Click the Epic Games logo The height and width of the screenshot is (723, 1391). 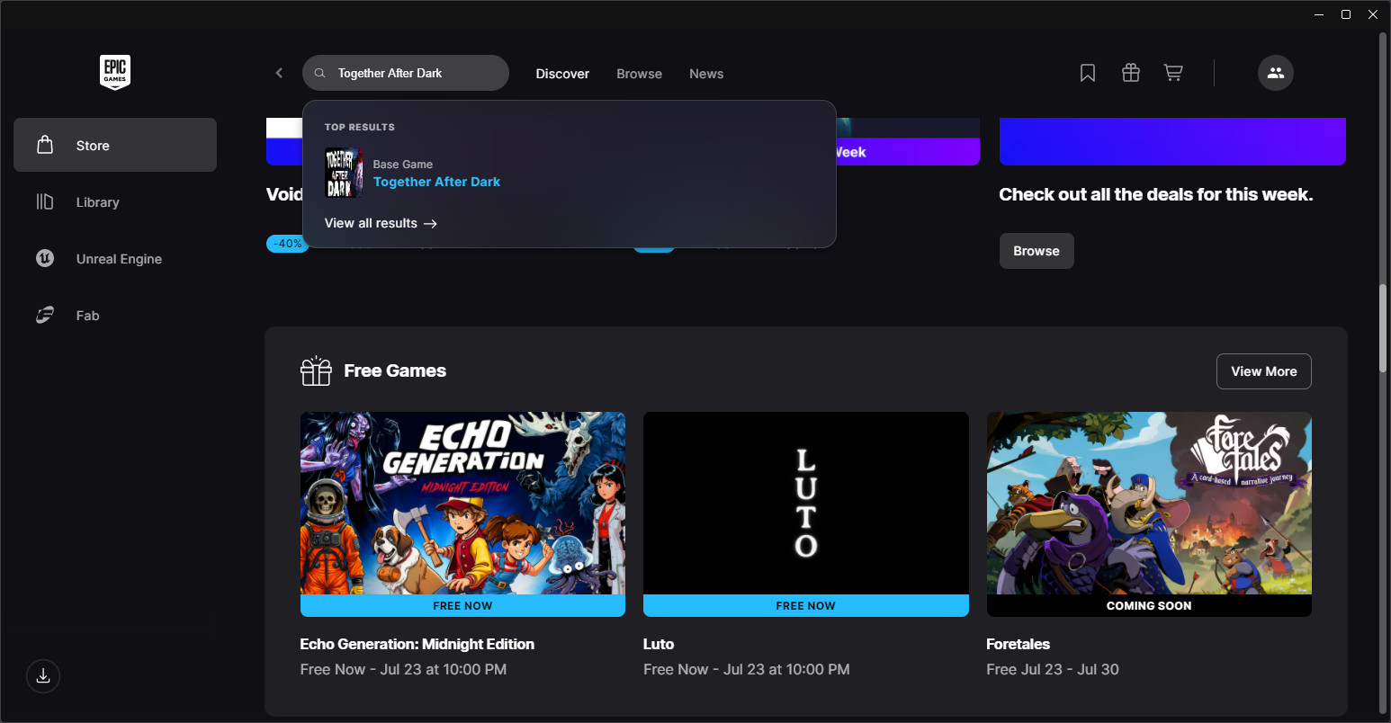click(x=115, y=73)
